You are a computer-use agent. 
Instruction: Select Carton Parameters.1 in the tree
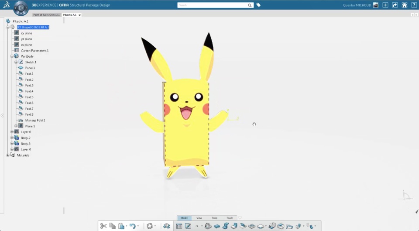pyautogui.click(x=35, y=51)
